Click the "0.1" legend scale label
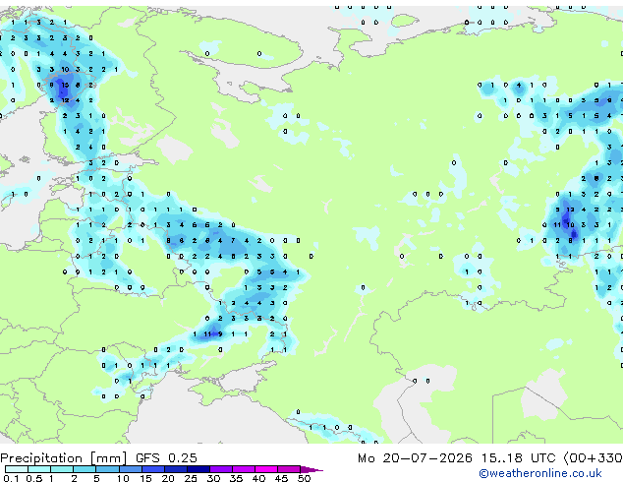 point(11,478)
